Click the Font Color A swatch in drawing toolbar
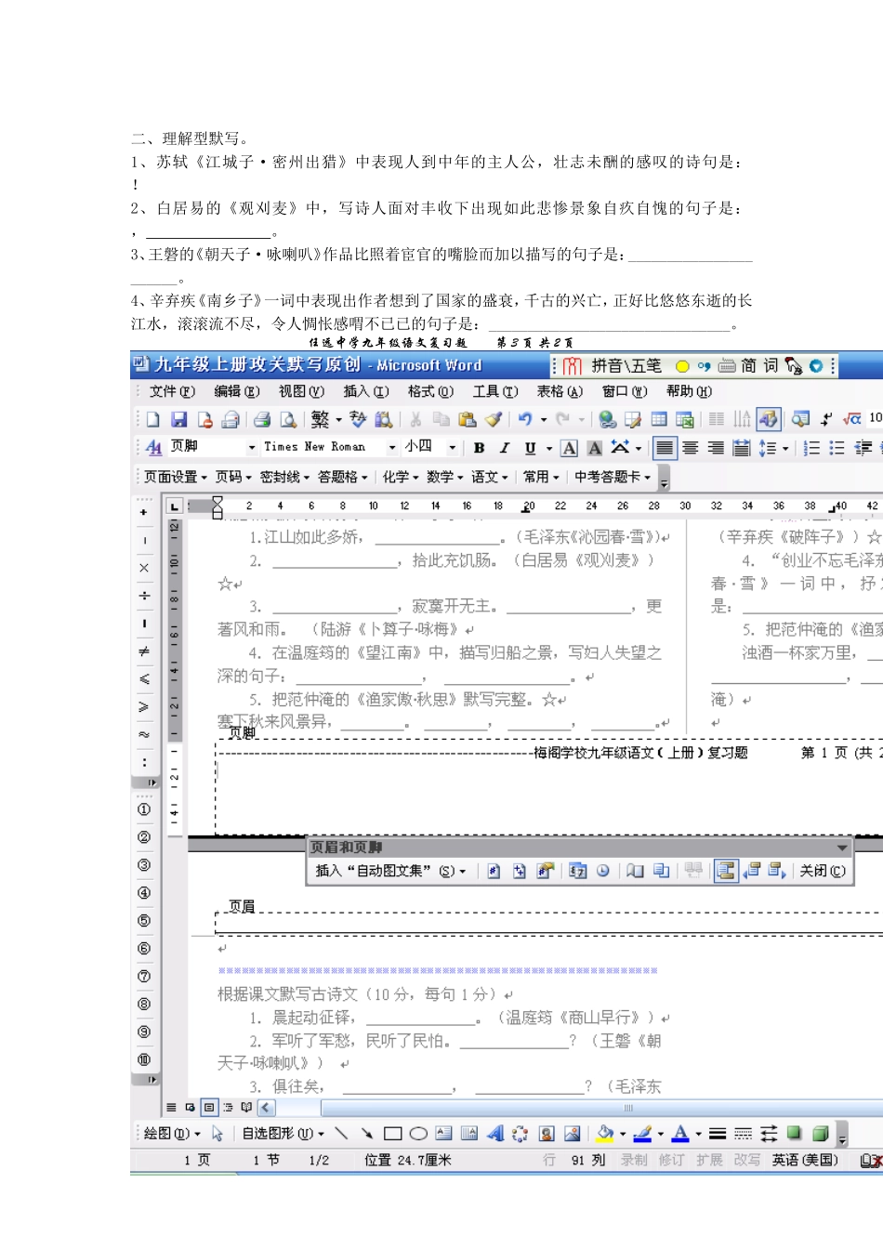Viewport: 883px width, 1249px height. pyautogui.click(x=680, y=1133)
